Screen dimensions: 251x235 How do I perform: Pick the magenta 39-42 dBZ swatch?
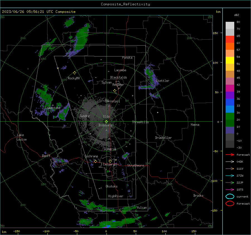[x=230, y=88]
